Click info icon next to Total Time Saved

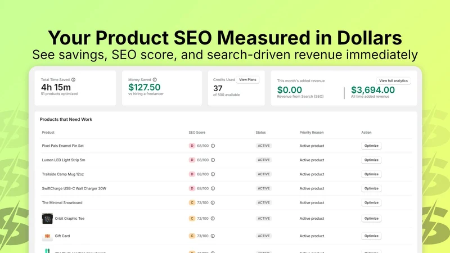pyautogui.click(x=74, y=79)
